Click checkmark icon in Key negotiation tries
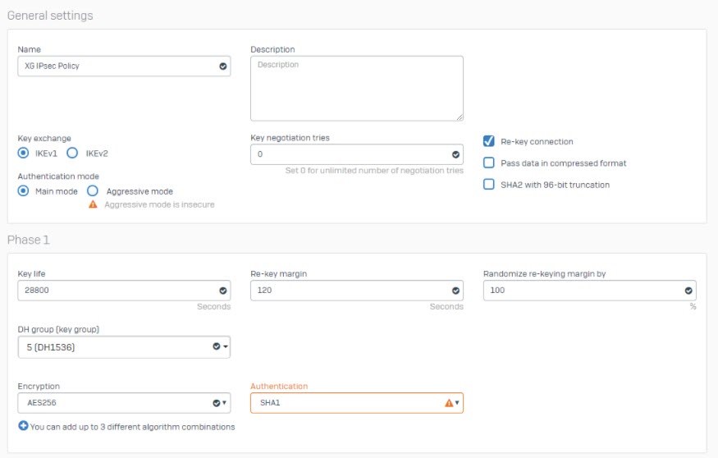The width and height of the screenshot is (718, 458). point(455,155)
